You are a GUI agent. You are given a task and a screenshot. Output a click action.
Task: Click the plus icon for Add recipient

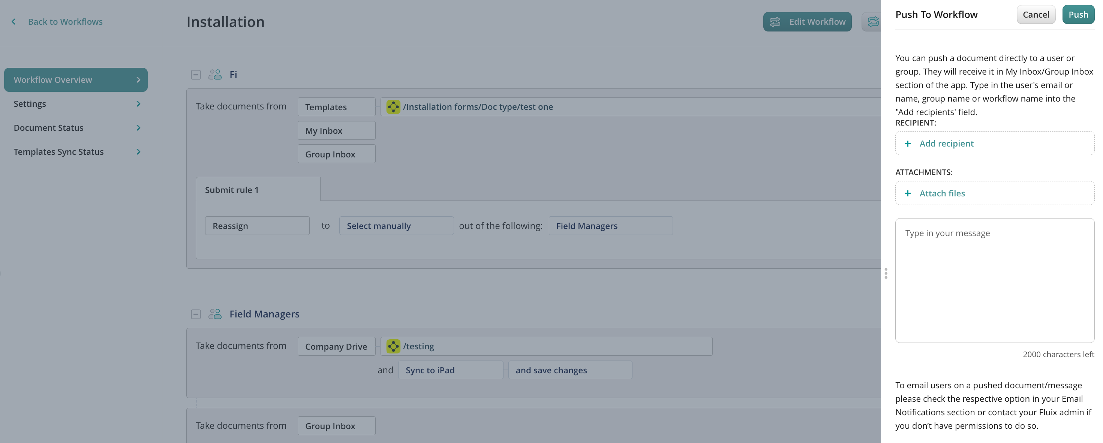point(907,144)
